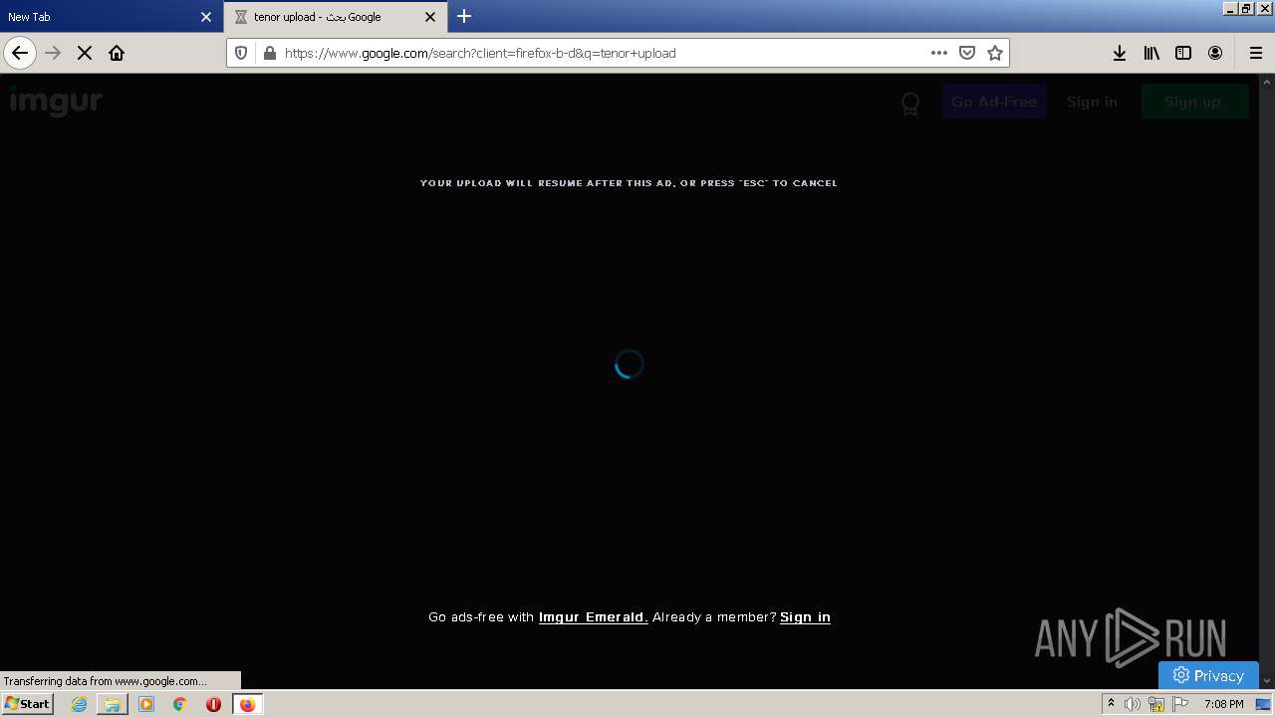Toggle the sidebars icon
Viewport: 1275px width, 717px height.
pos(1183,53)
